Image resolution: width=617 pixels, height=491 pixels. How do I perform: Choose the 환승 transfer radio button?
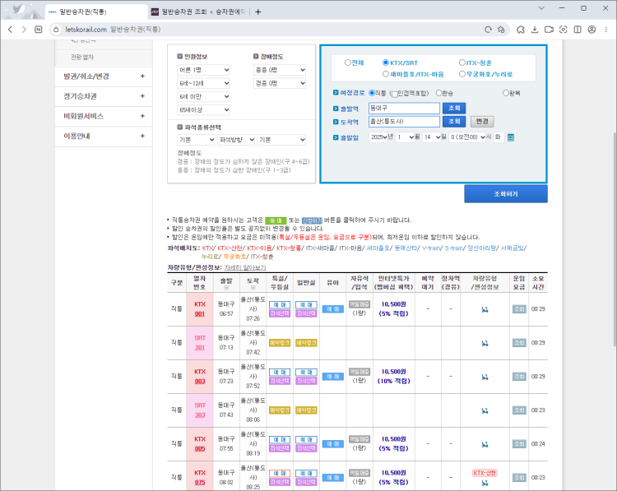tap(438, 93)
